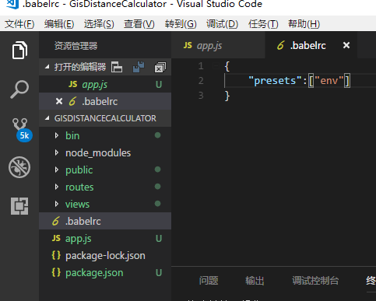
Task: Open the 选择(S) menu
Action: tap(99, 24)
